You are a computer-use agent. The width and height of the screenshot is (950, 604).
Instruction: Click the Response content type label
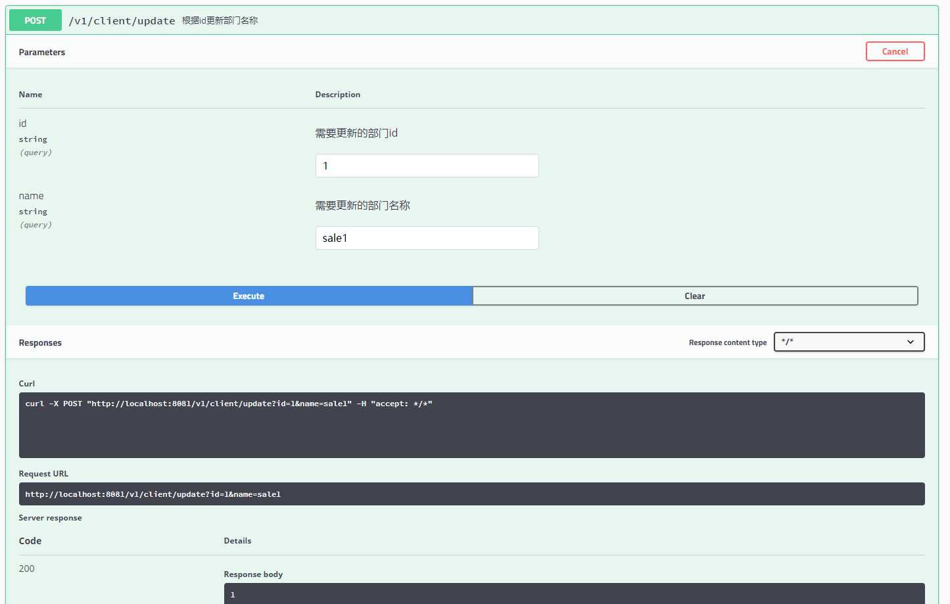click(728, 342)
